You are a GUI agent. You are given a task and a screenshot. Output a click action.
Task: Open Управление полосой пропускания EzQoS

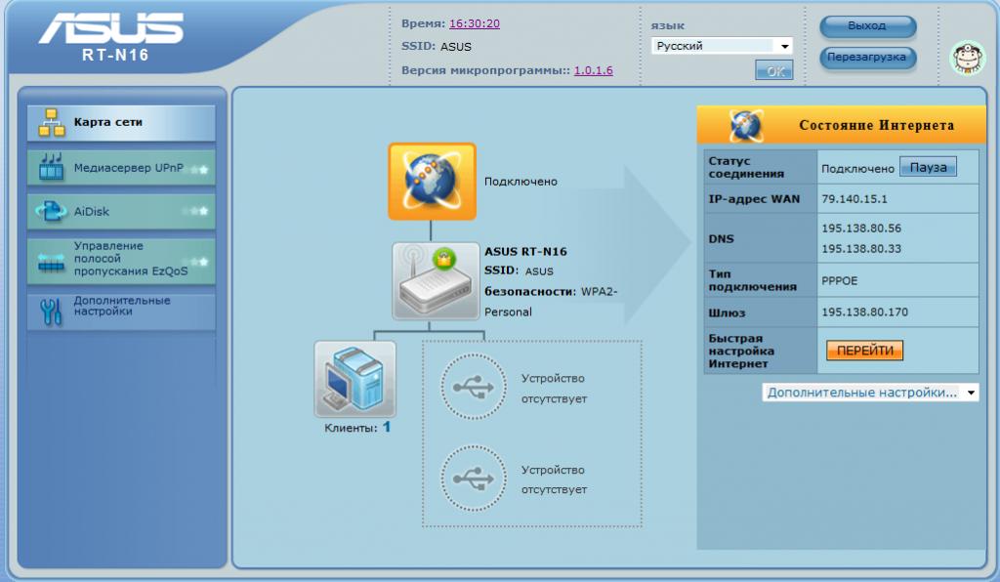121,259
